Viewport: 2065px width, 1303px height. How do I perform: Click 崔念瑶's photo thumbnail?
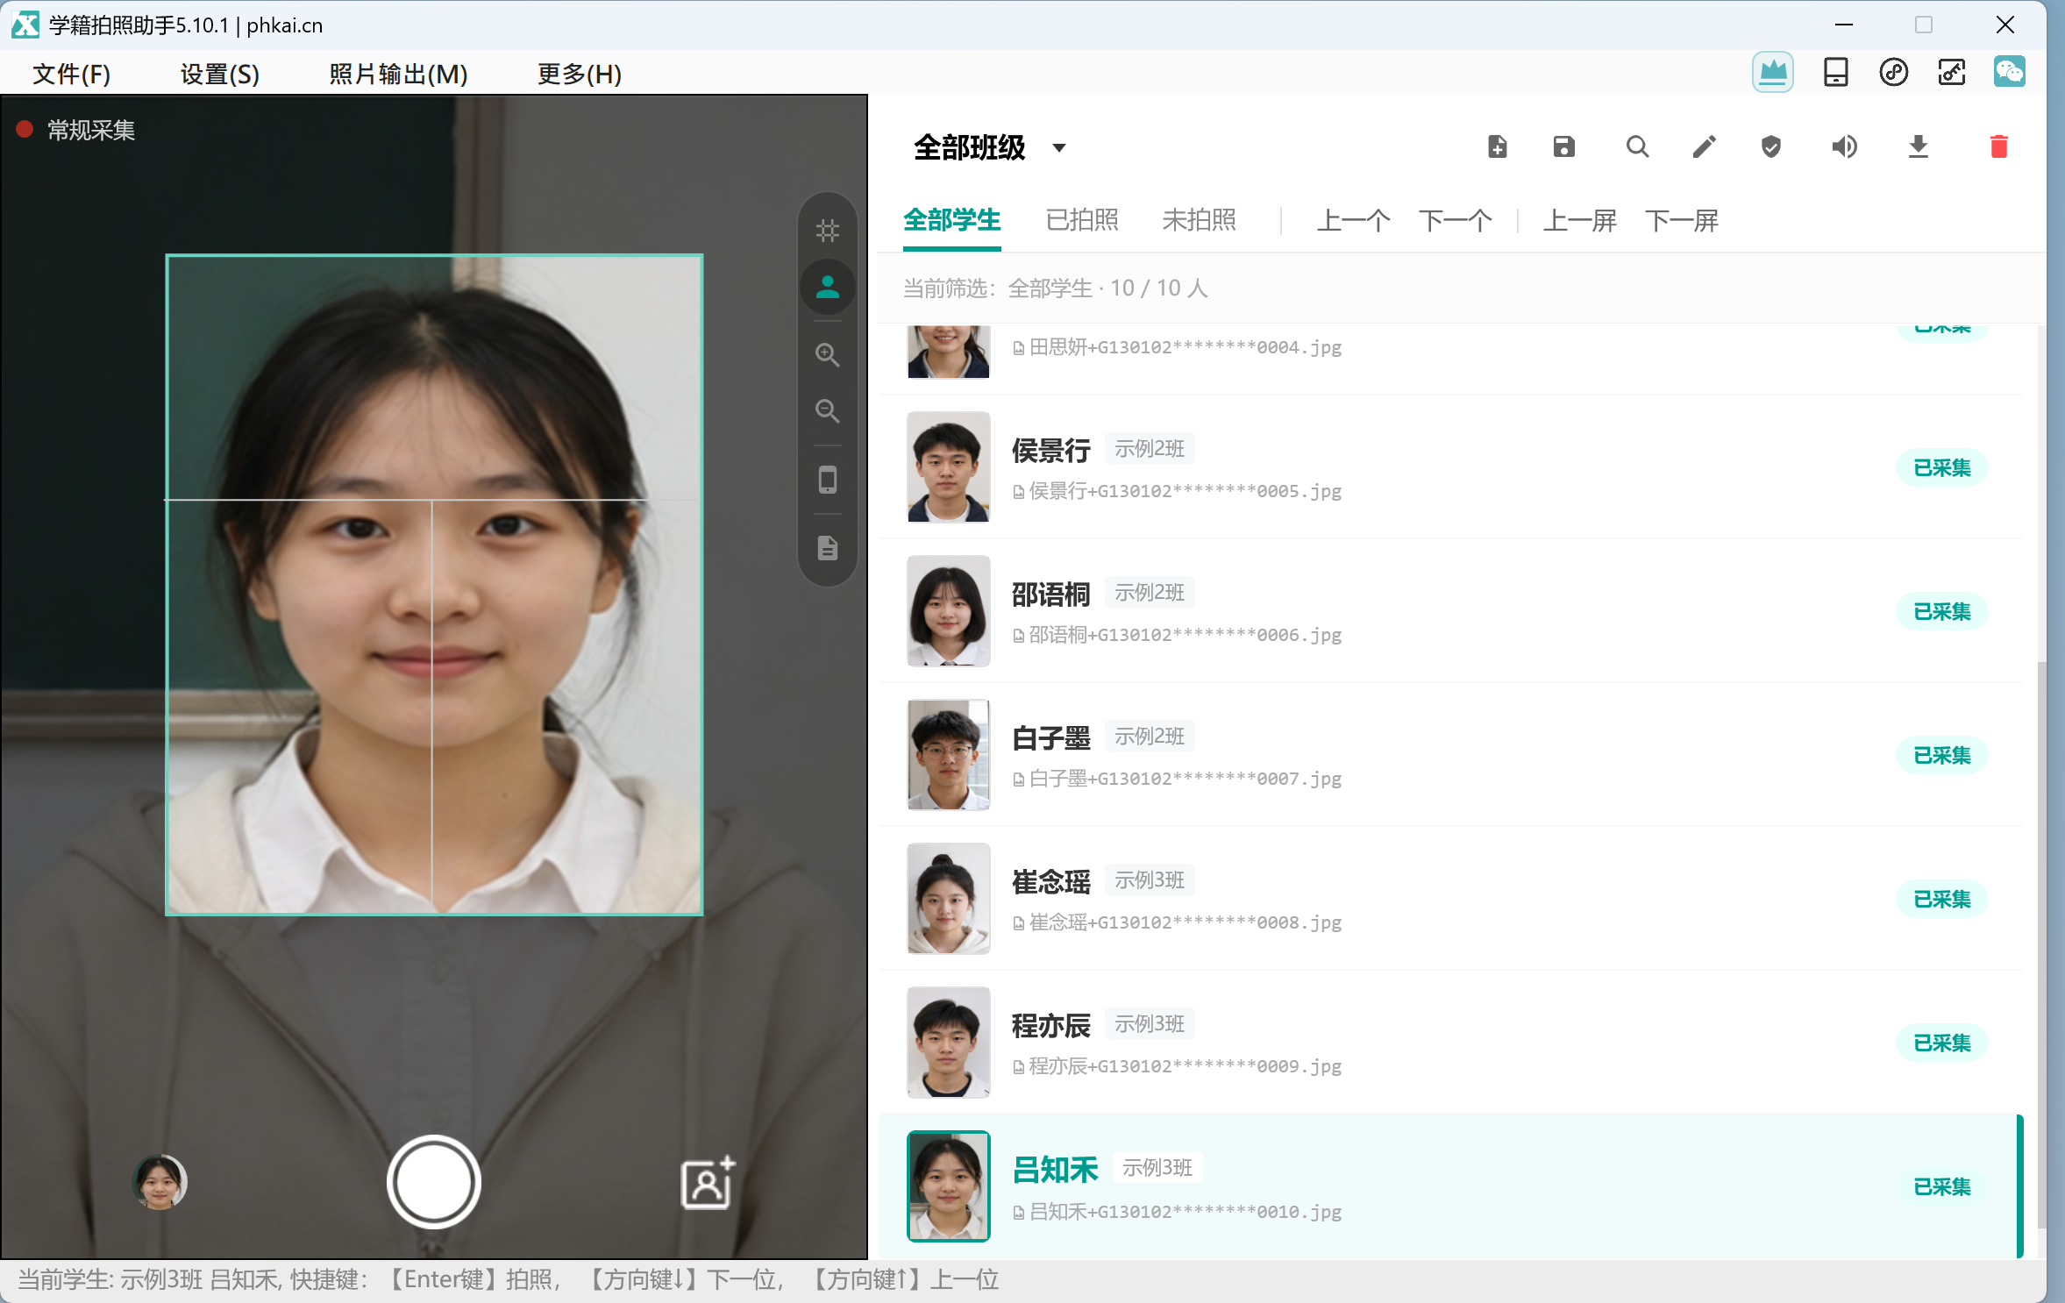pos(949,898)
